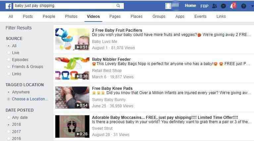Switch to the Pages tab
This screenshot has height=141, width=254.
[115, 17]
